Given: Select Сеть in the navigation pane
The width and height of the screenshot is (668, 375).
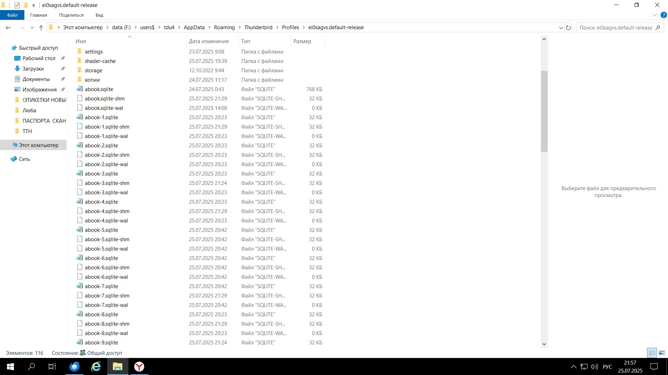Looking at the screenshot, I should click(x=24, y=159).
